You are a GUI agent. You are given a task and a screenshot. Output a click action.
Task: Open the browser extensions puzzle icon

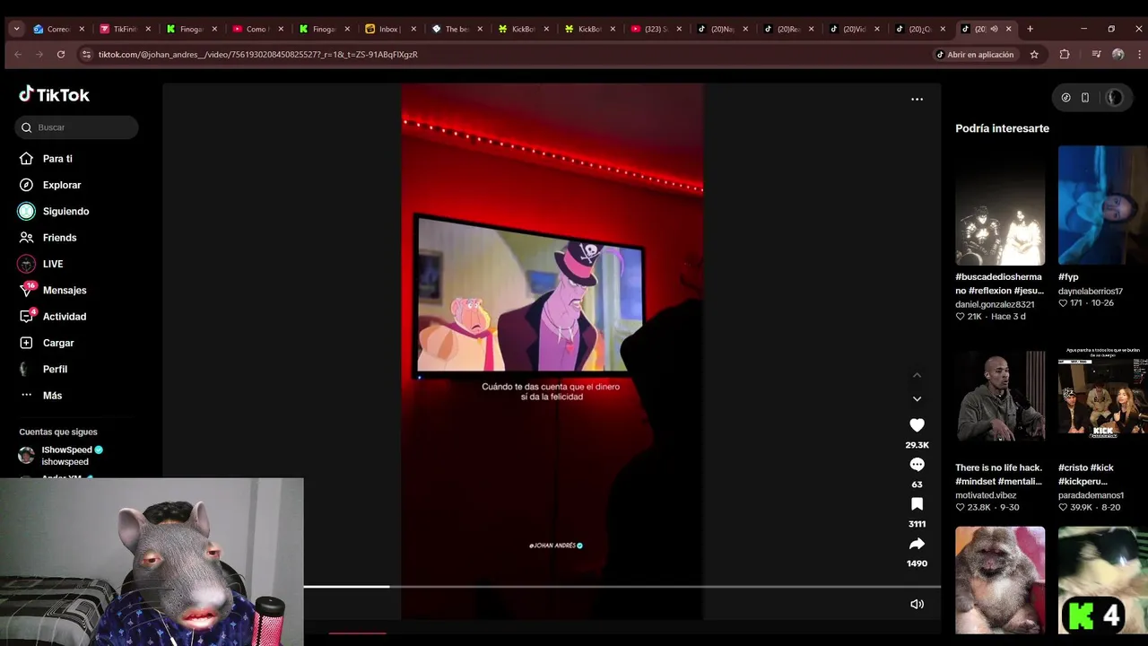pos(1065,55)
